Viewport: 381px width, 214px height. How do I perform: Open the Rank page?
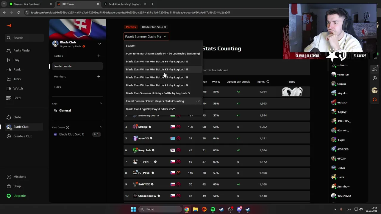[x=17, y=70]
